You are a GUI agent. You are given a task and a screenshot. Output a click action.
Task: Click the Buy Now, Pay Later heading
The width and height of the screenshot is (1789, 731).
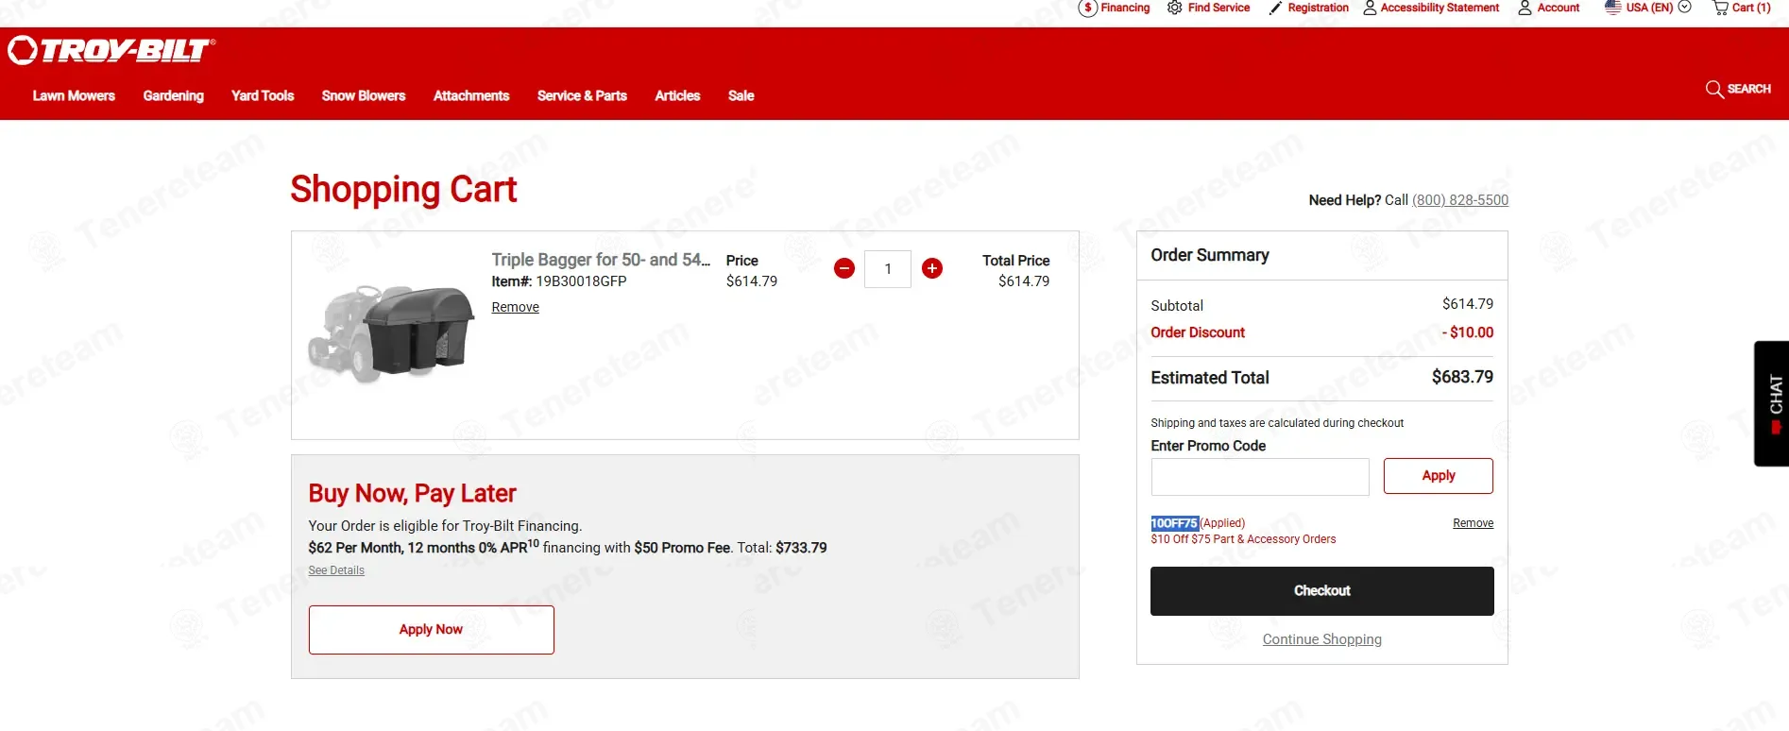(413, 494)
